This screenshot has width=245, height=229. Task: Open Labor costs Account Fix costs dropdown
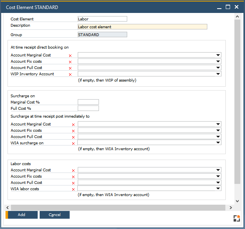pyautogui.click(x=218, y=176)
